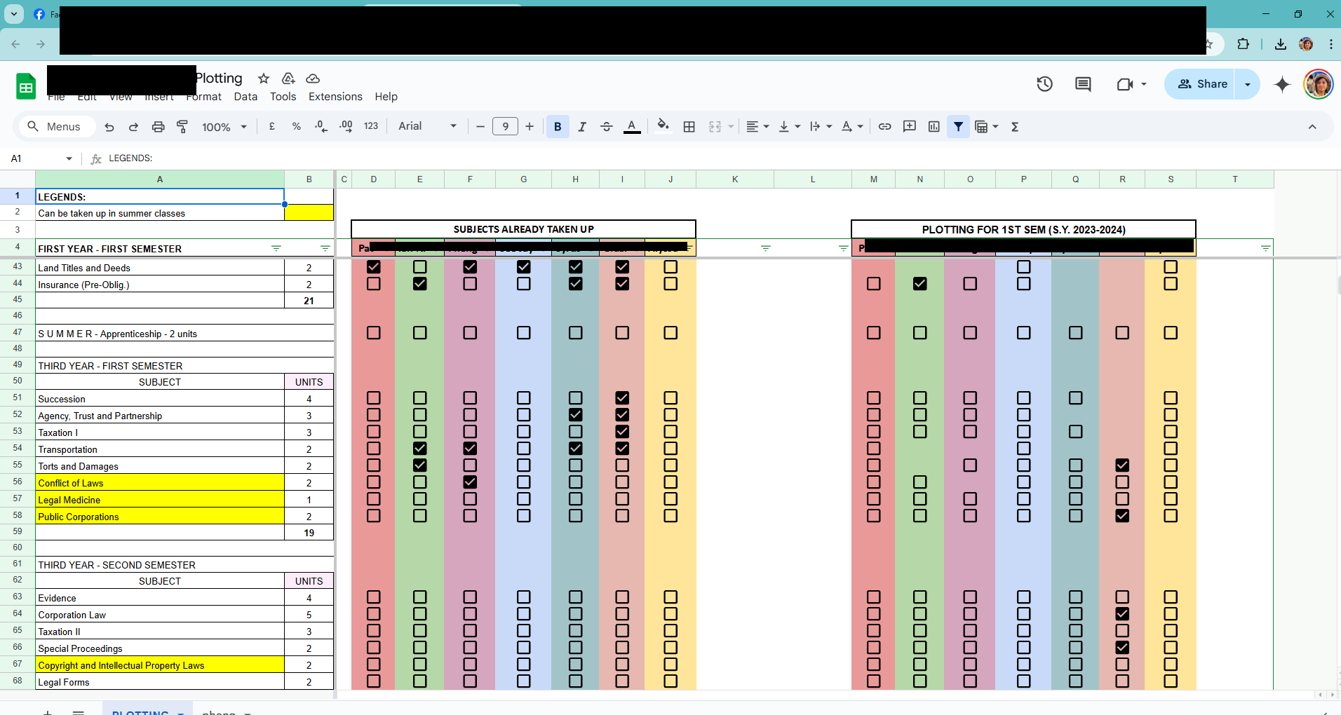Apply strikethrough formatting
This screenshot has width=1341, height=715.
(x=607, y=127)
